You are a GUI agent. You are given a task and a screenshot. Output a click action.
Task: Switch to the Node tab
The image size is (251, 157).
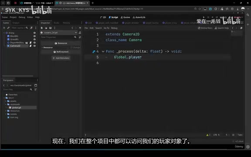pyautogui.click(x=57, y=23)
